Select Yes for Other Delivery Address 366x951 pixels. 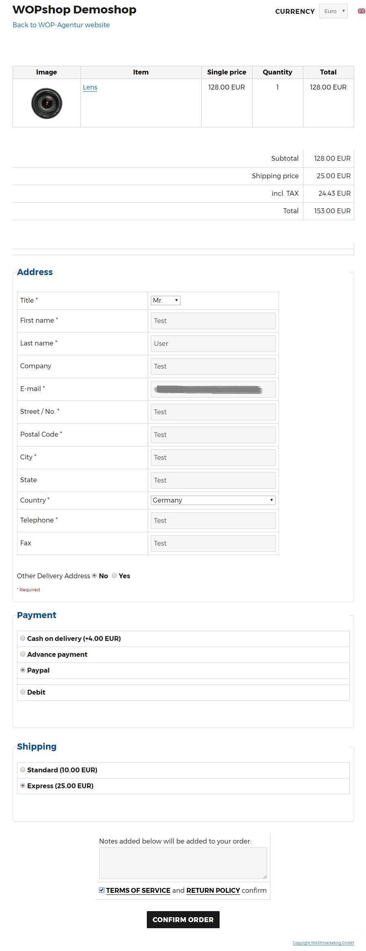(114, 575)
